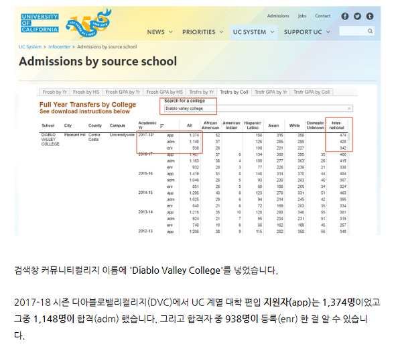
Task: Click the 938 enrolled value
Action: click(196, 148)
